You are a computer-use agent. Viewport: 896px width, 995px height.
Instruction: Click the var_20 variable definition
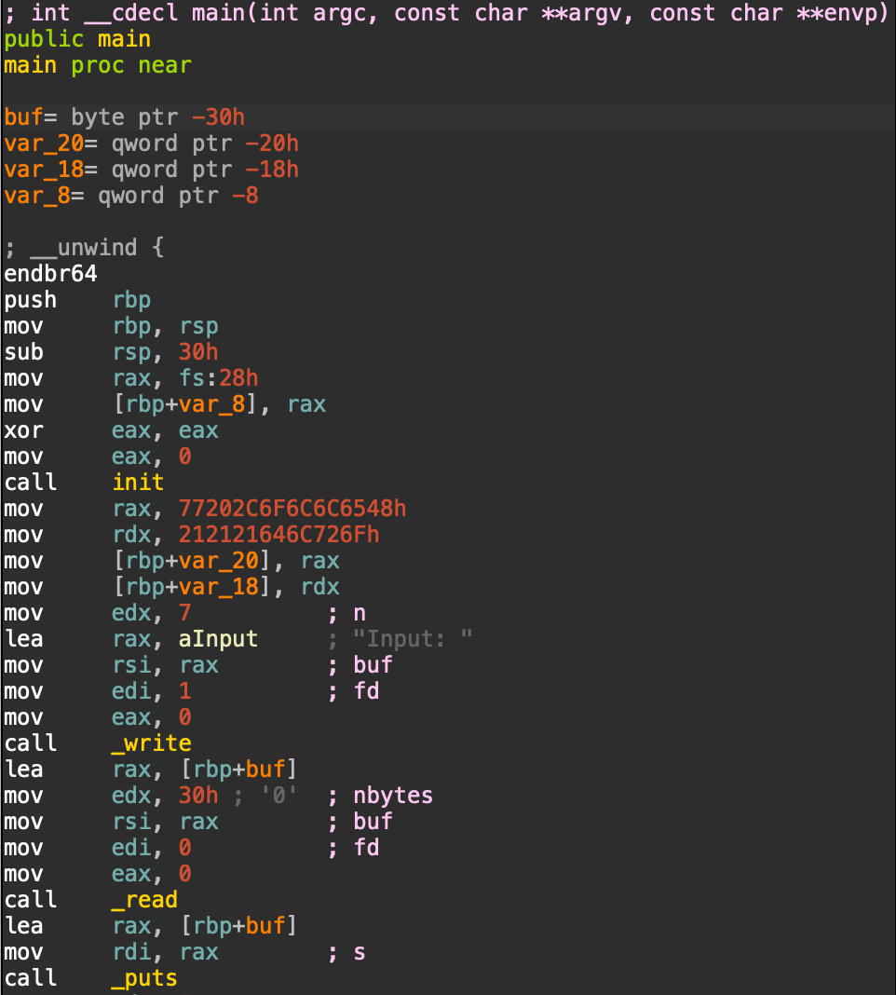pyautogui.click(x=151, y=143)
